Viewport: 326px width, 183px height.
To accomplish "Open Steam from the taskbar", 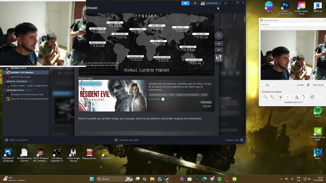I will pyautogui.click(x=167, y=179).
